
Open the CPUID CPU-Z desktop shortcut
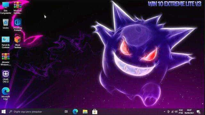pyautogui.click(x=6, y=76)
